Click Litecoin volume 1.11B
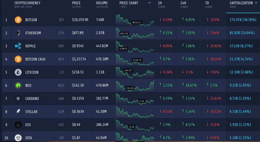This screenshot has width=260, height=142. (x=100, y=72)
